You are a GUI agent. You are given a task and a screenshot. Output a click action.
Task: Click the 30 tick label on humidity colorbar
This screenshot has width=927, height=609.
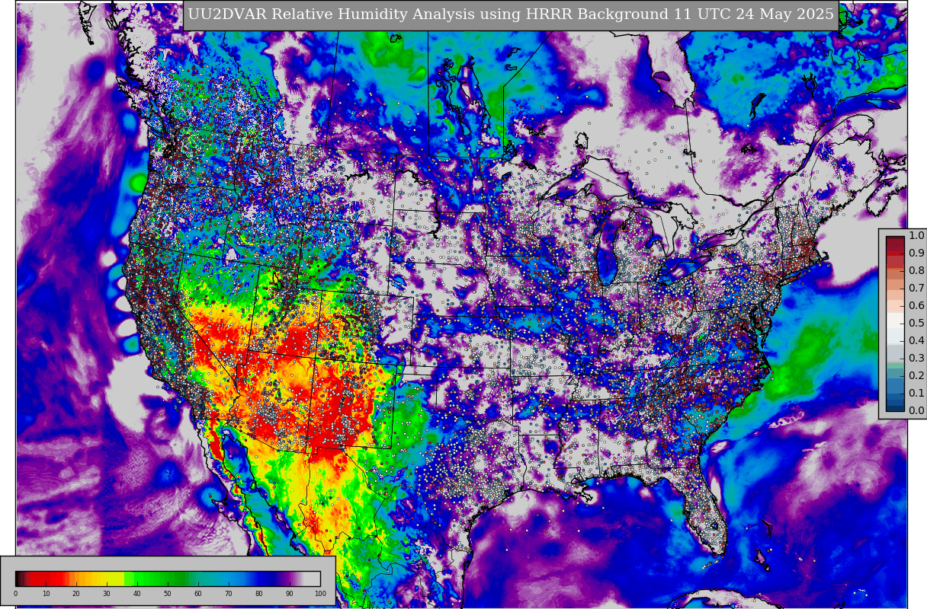pos(107,593)
